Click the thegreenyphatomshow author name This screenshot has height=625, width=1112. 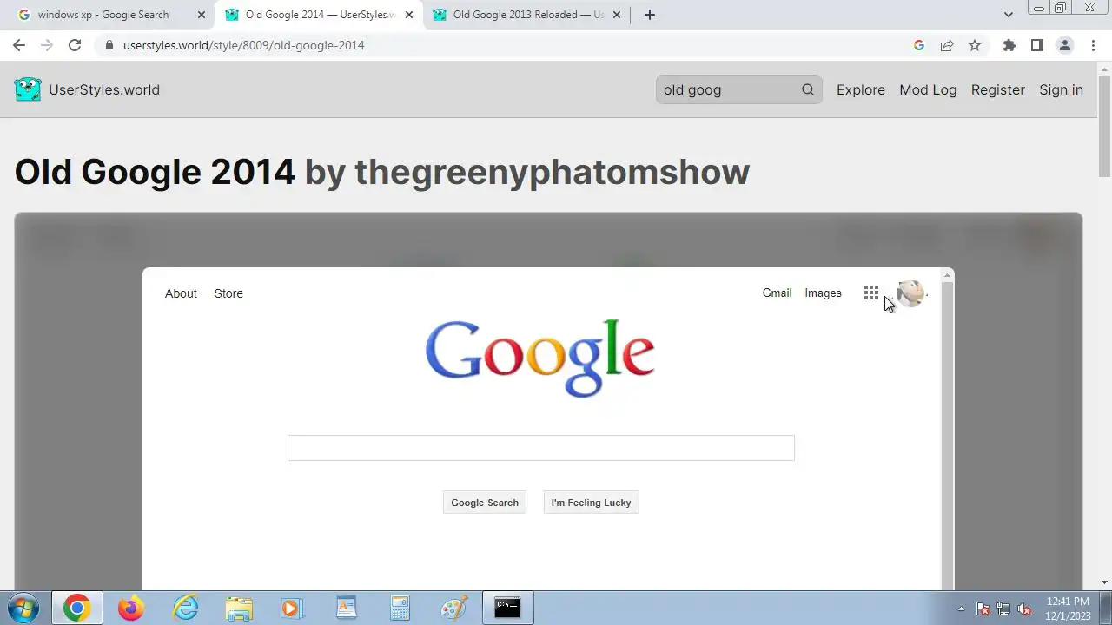point(552,172)
